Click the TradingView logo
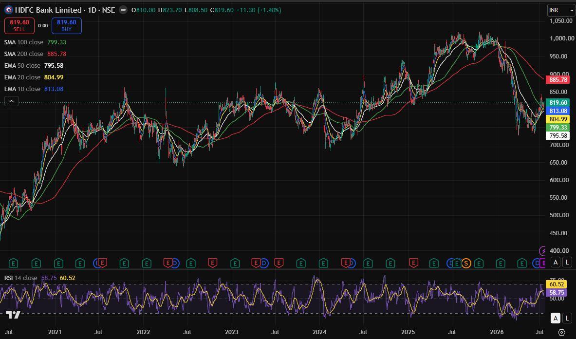Image resolution: width=576 pixels, height=339 pixels. click(x=13, y=315)
